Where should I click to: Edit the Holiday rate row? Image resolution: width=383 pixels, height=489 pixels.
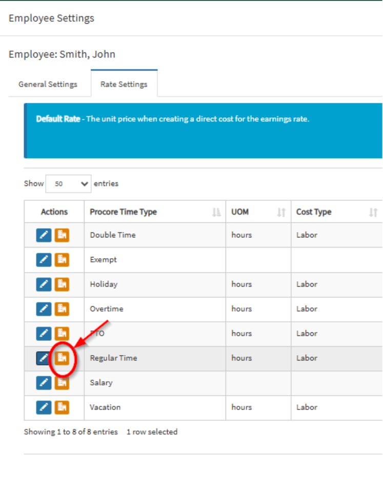[x=44, y=284]
